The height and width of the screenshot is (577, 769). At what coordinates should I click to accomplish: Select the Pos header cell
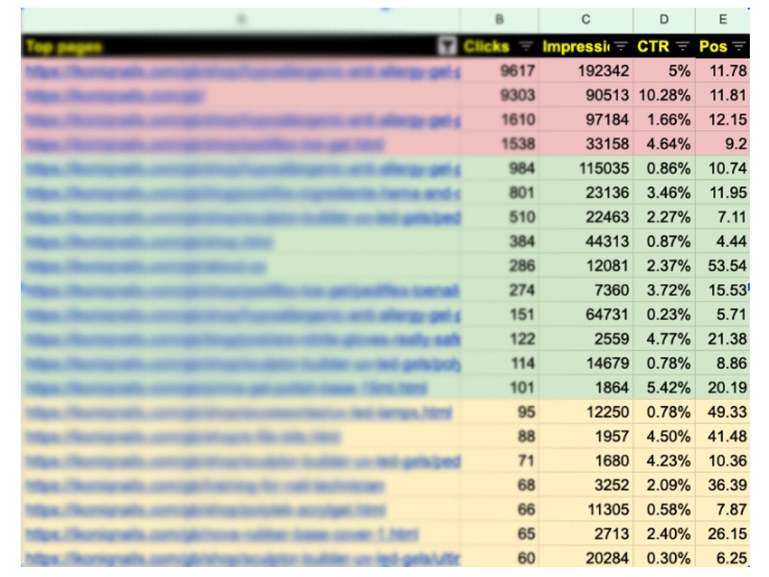coord(722,47)
